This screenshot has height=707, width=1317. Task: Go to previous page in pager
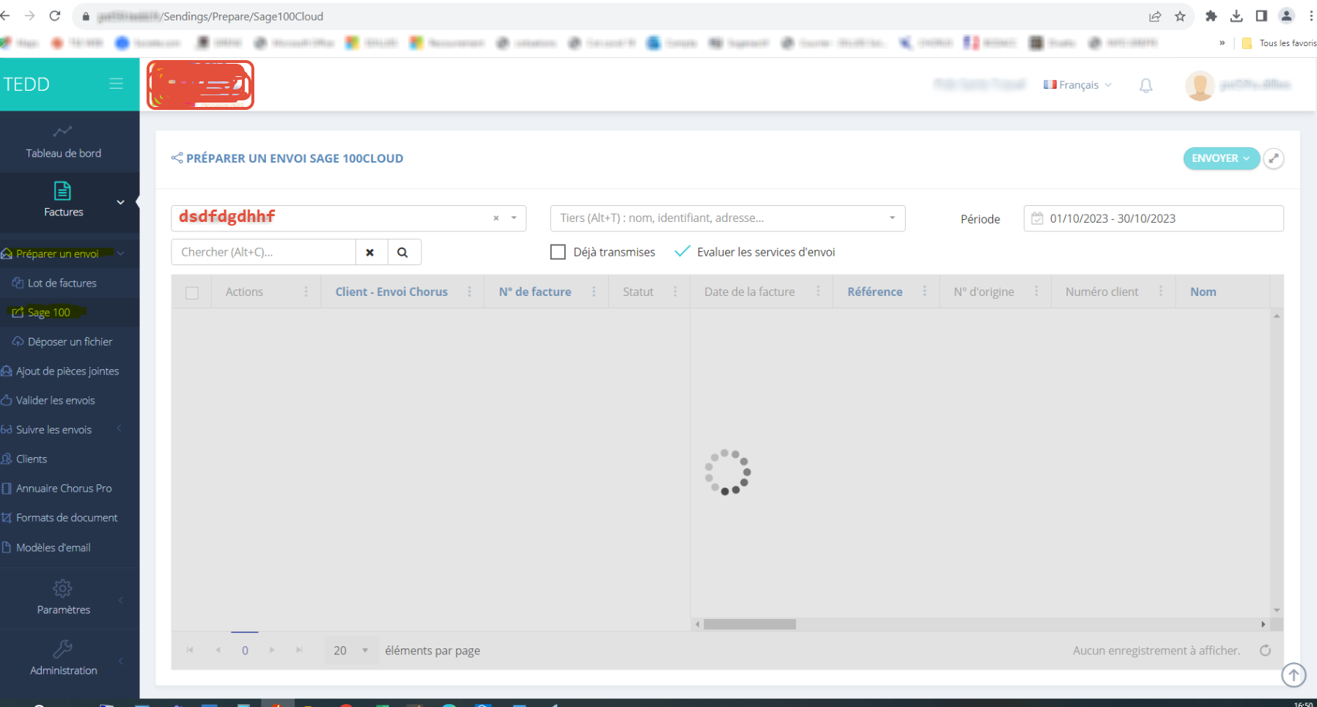[x=218, y=650]
